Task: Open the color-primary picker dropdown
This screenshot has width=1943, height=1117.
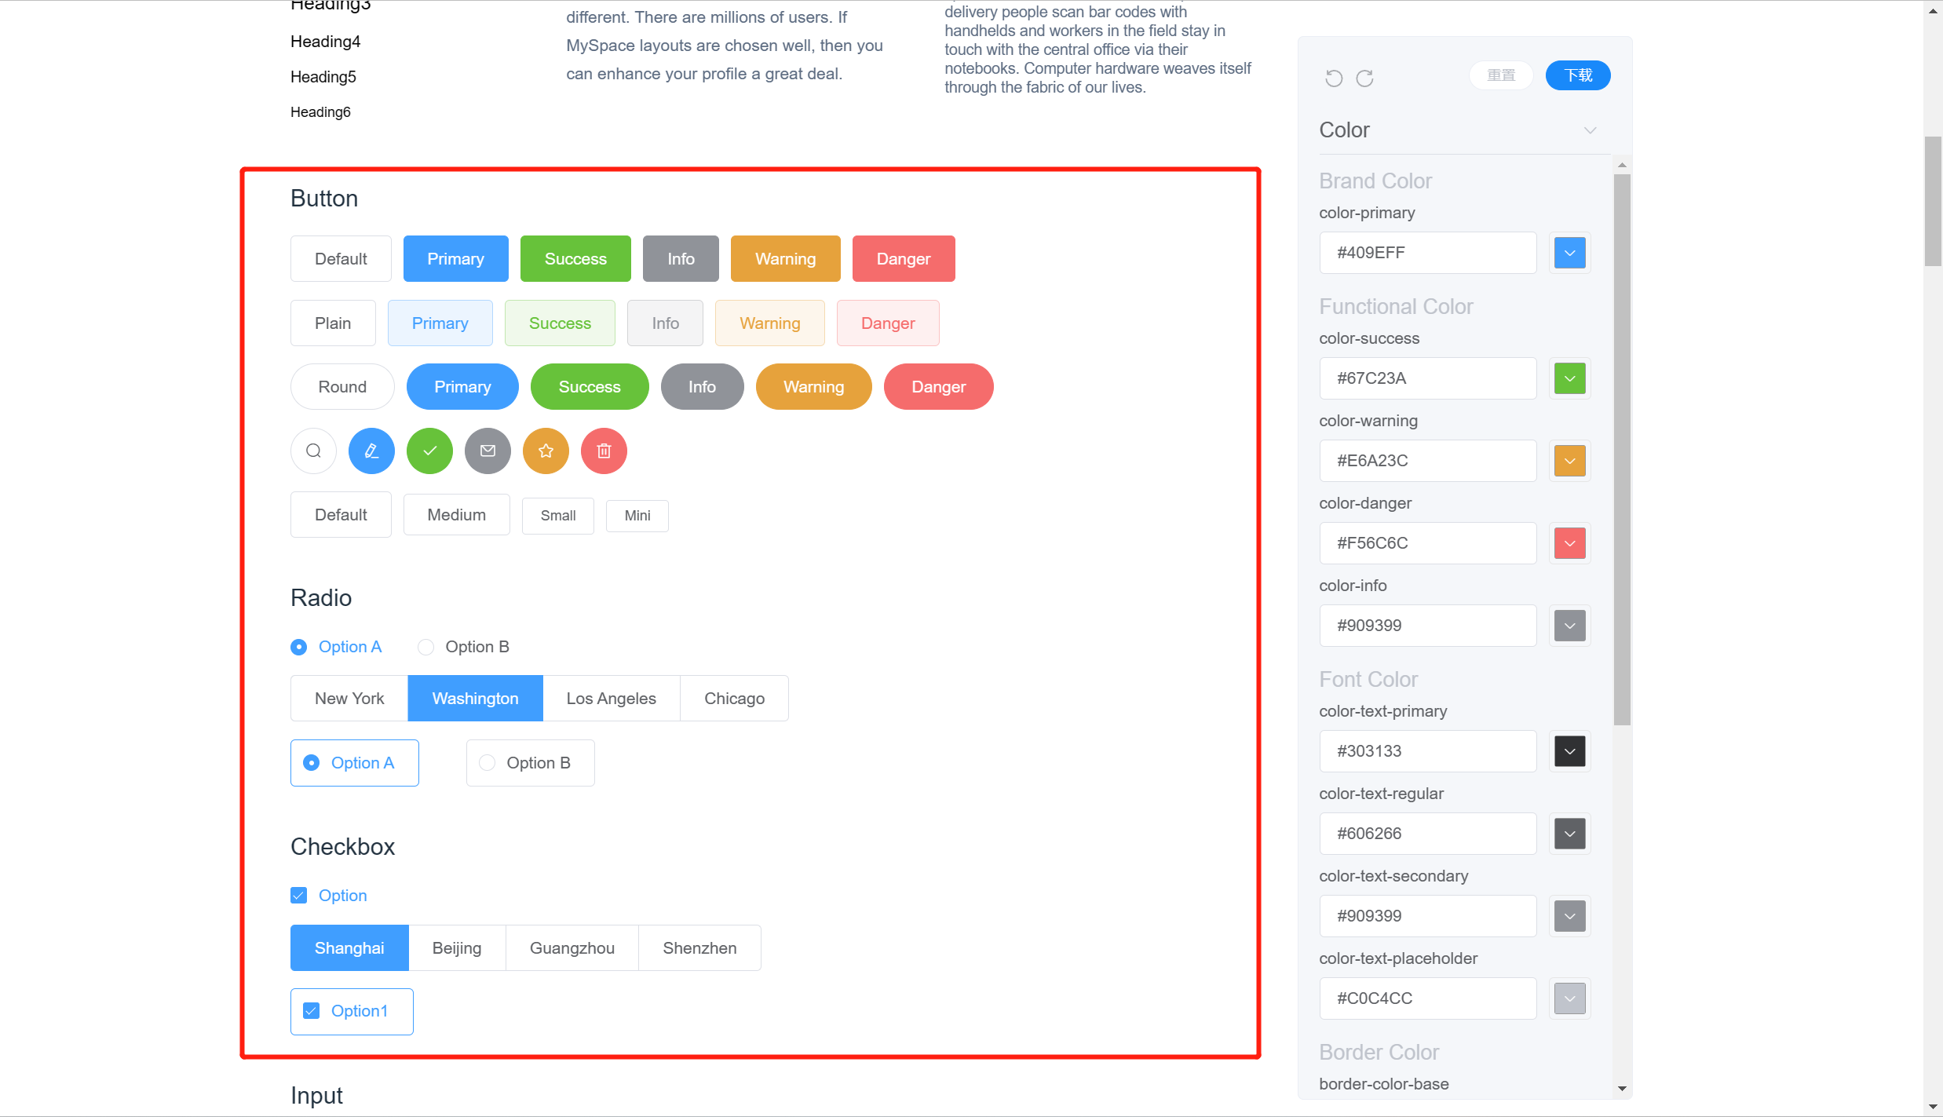Action: (x=1570, y=253)
